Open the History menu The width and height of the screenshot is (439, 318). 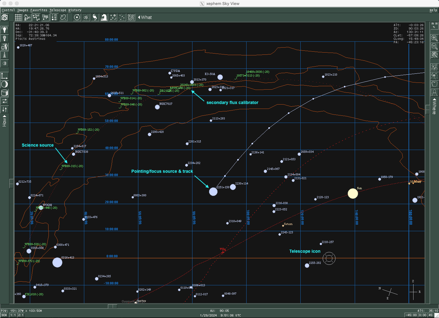[75, 10]
